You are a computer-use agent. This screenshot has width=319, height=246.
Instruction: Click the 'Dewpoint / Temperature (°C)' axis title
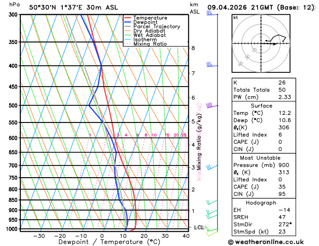[109, 242]
